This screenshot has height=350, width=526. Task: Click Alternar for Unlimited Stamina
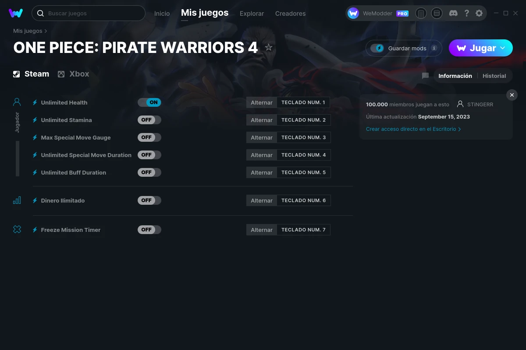pos(262,120)
